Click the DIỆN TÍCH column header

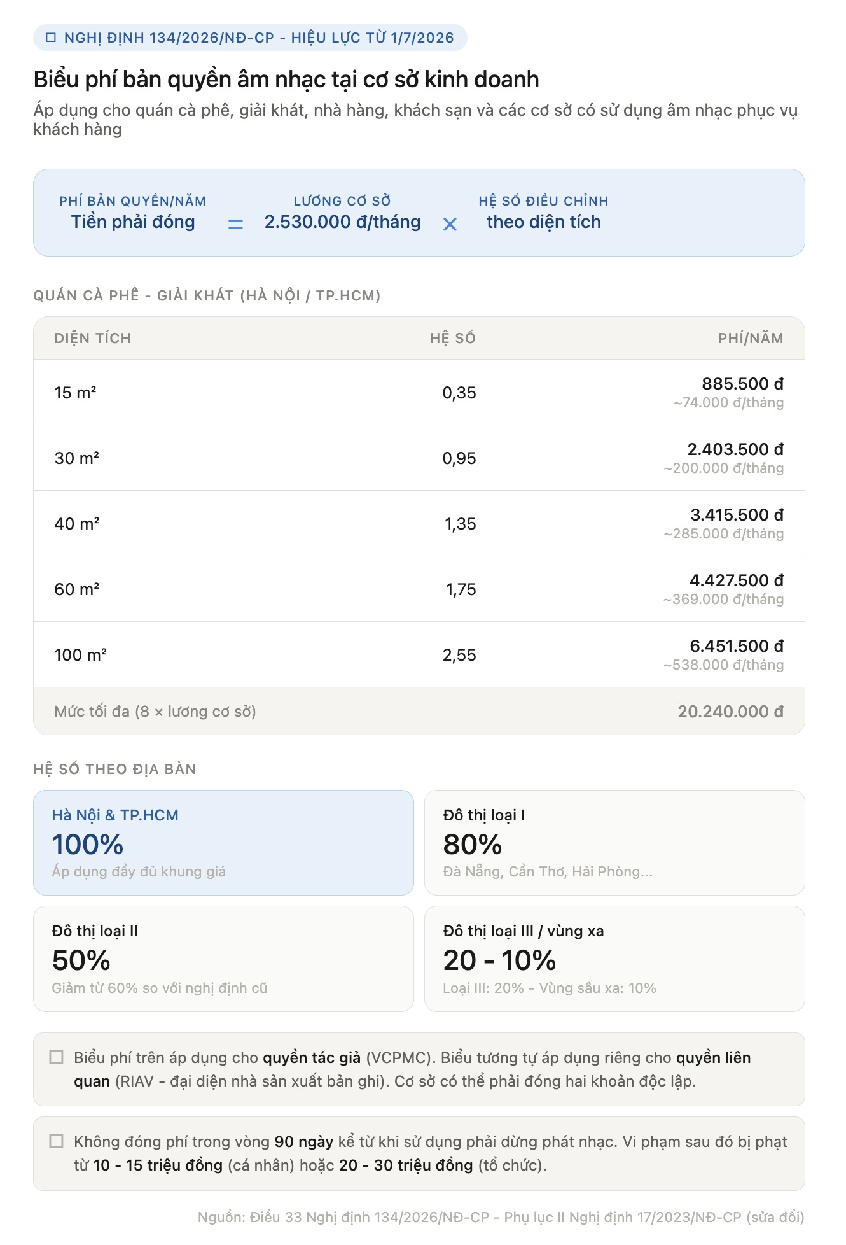point(93,338)
